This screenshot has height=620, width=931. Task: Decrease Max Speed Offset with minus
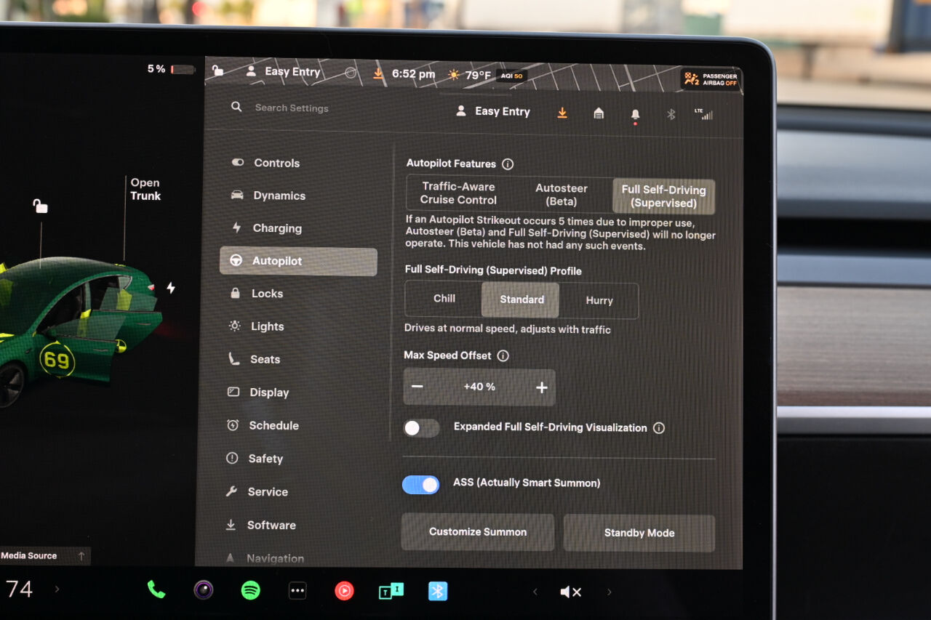(x=417, y=387)
